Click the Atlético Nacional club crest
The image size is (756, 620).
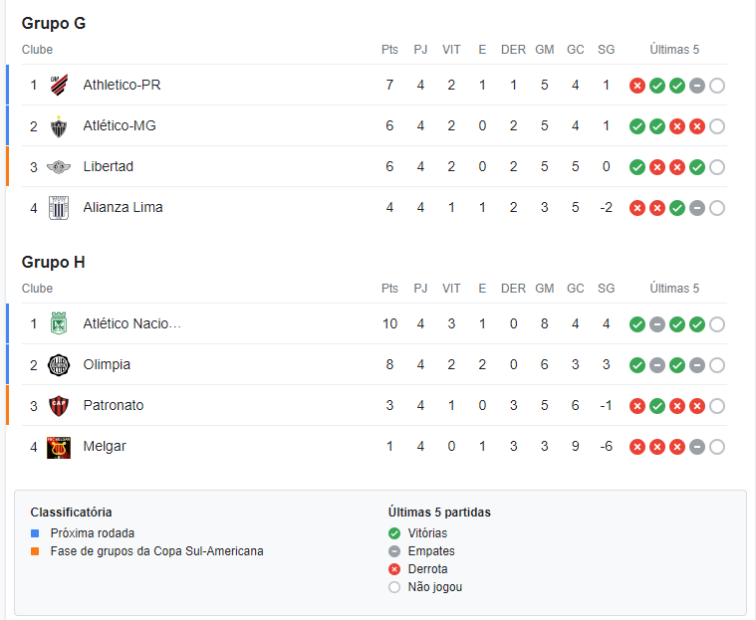click(59, 323)
